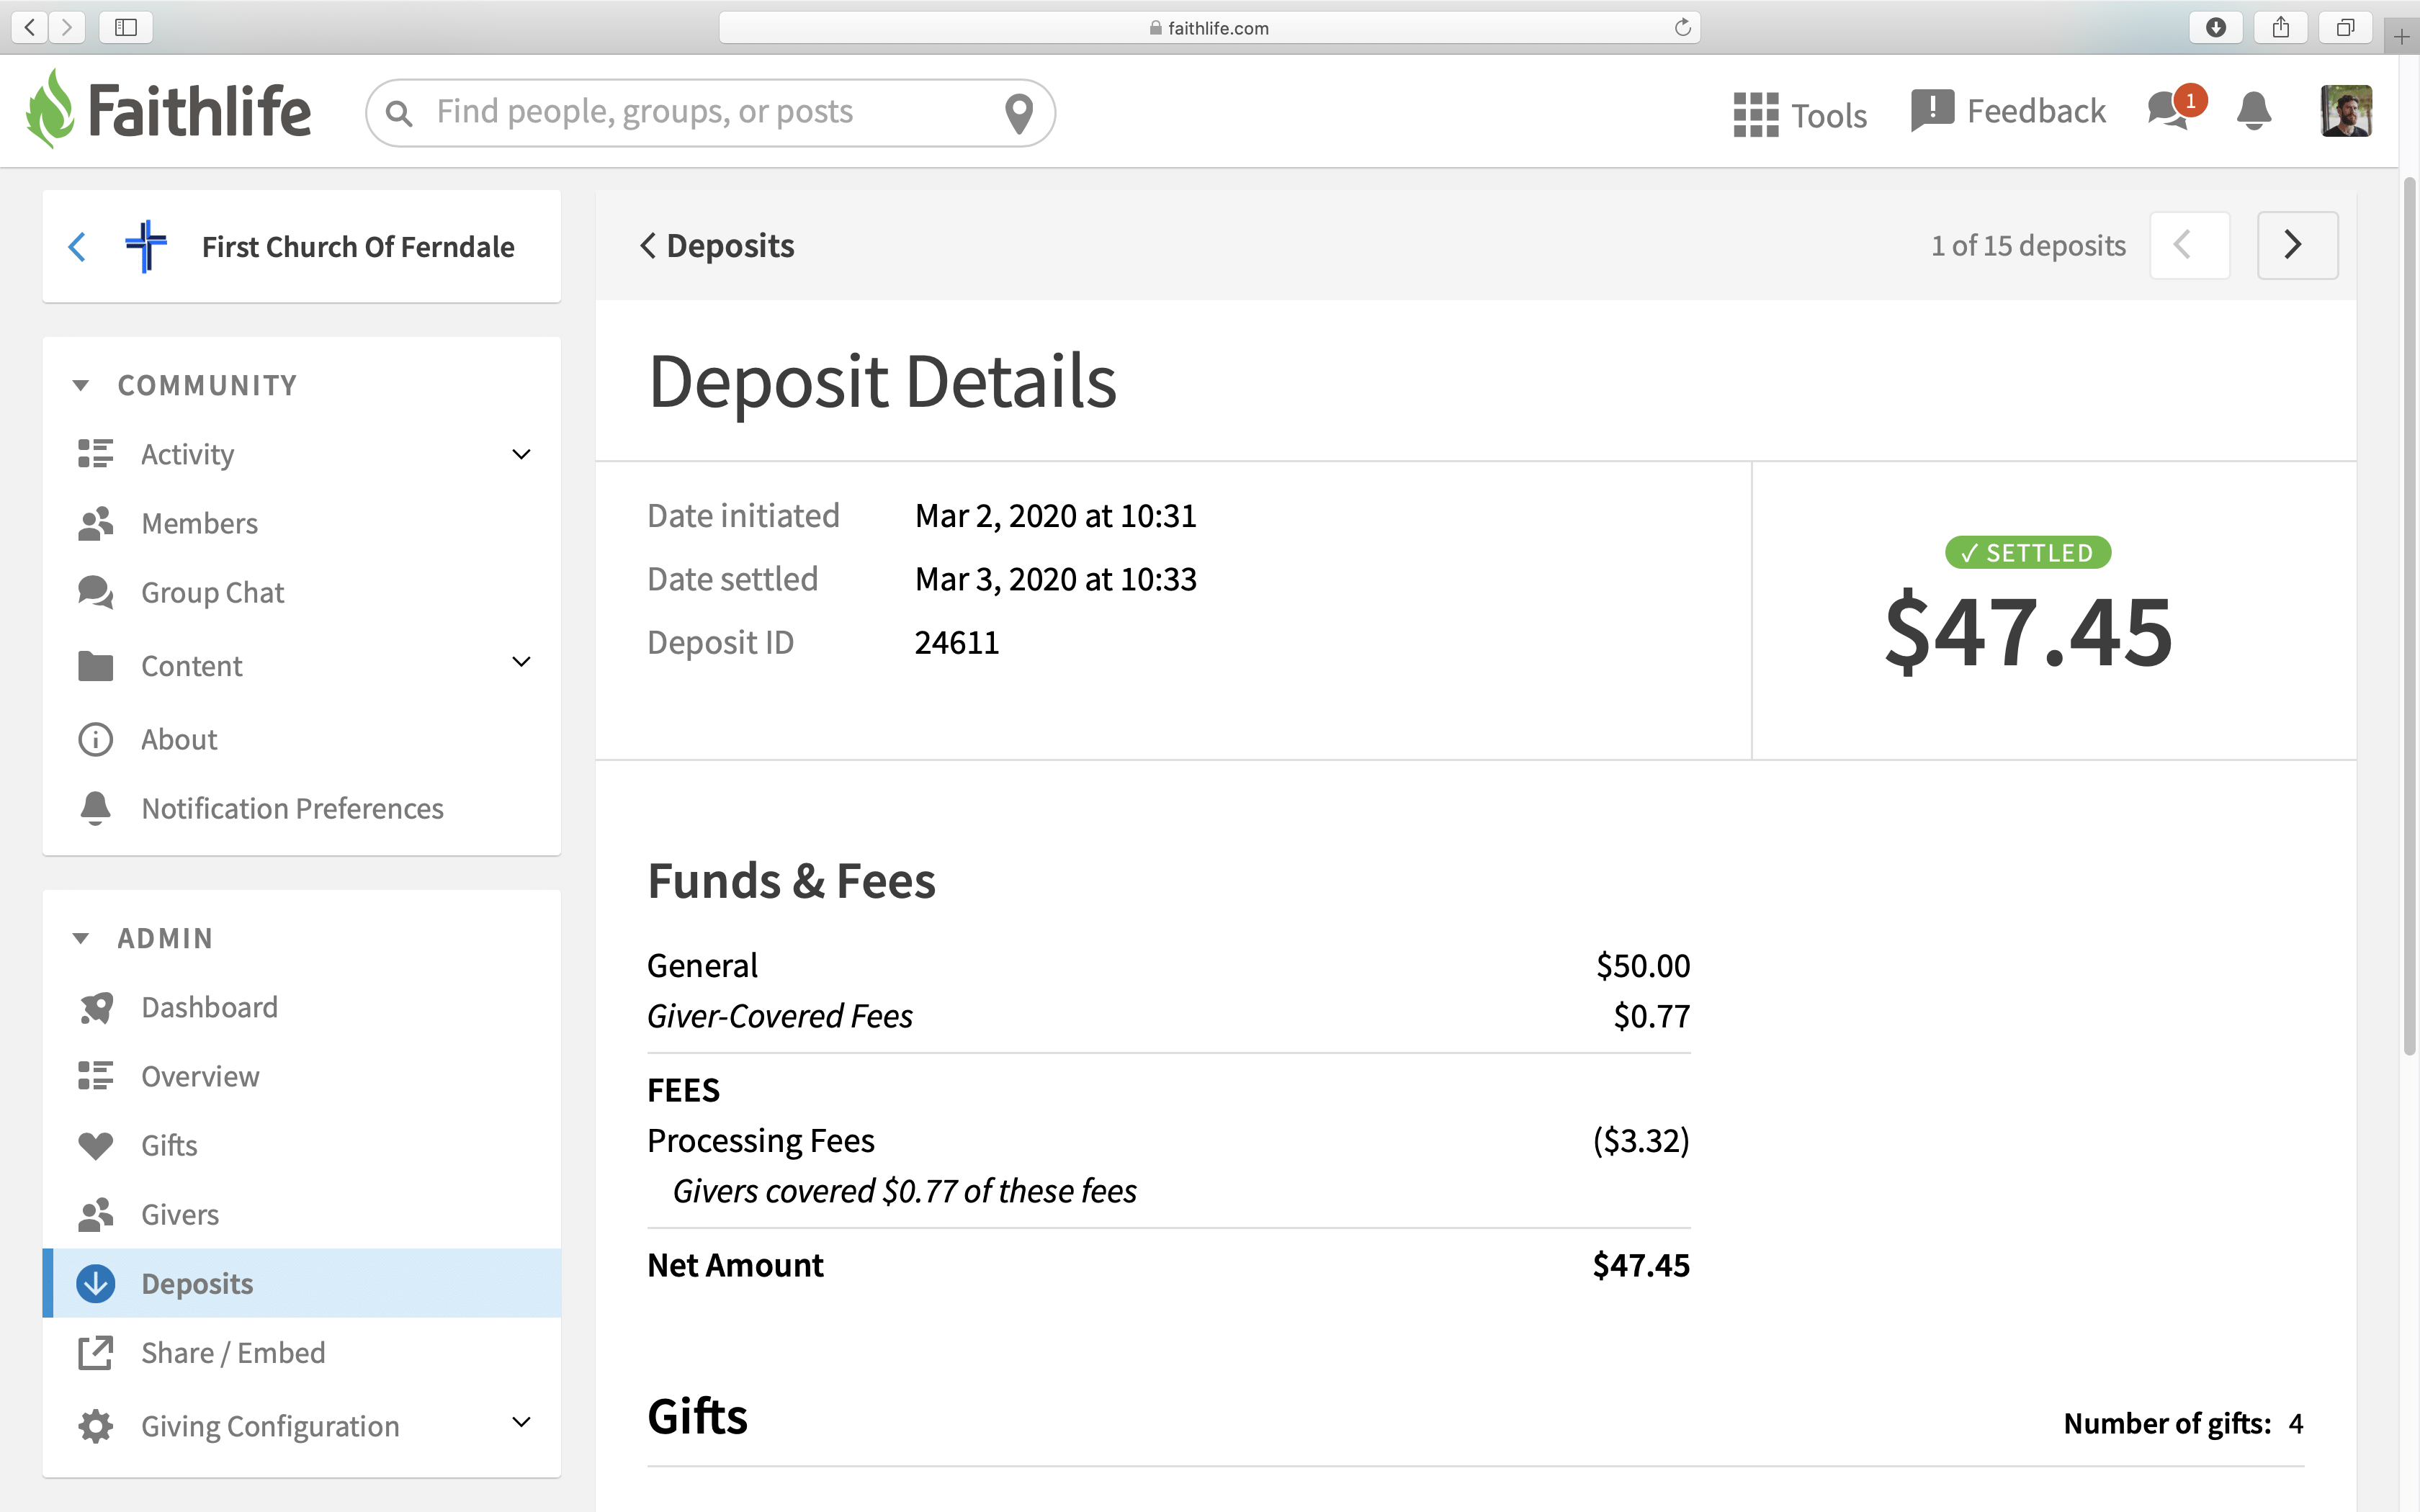The image size is (2420, 1512).
Task: Open the notifications bell
Action: click(x=2253, y=110)
